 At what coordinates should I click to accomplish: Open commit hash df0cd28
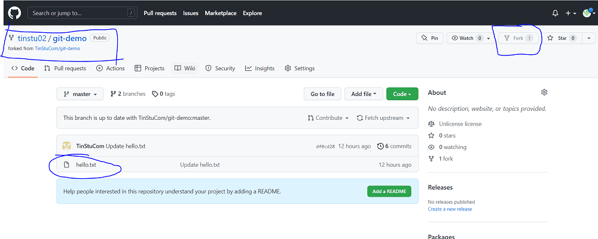pyautogui.click(x=325, y=146)
